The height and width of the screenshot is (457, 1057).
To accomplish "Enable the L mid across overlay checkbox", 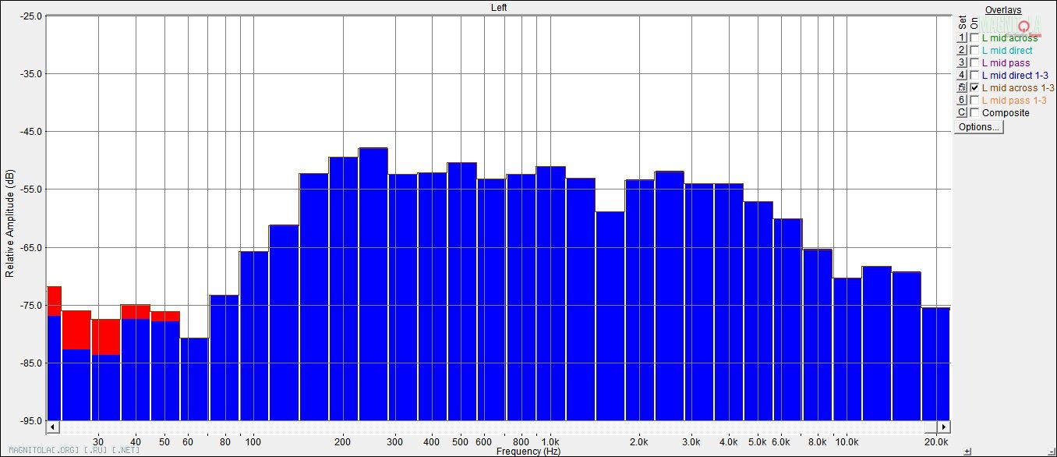I will [974, 38].
